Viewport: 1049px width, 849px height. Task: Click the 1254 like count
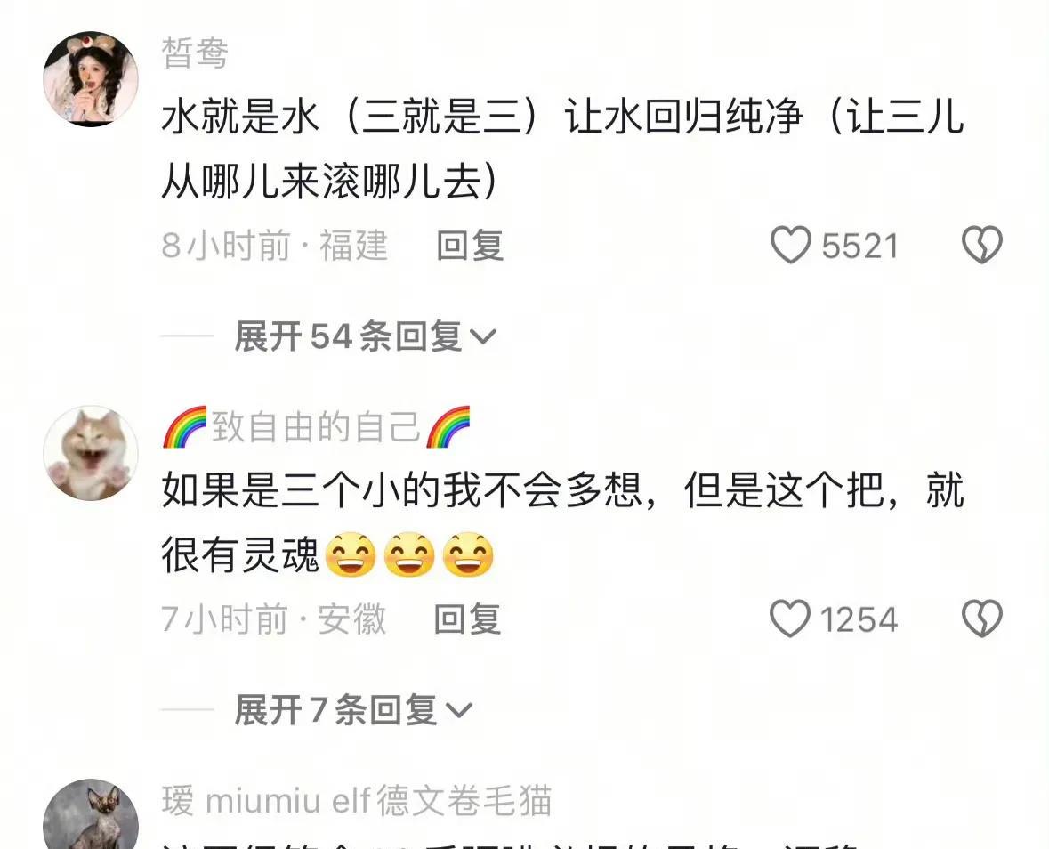coord(859,619)
